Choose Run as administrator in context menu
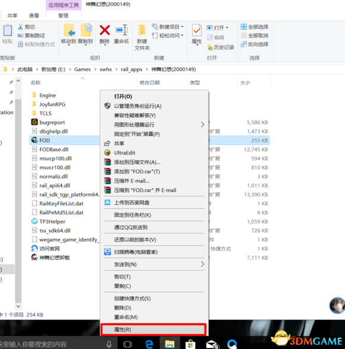The image size is (345, 349). coord(137,106)
